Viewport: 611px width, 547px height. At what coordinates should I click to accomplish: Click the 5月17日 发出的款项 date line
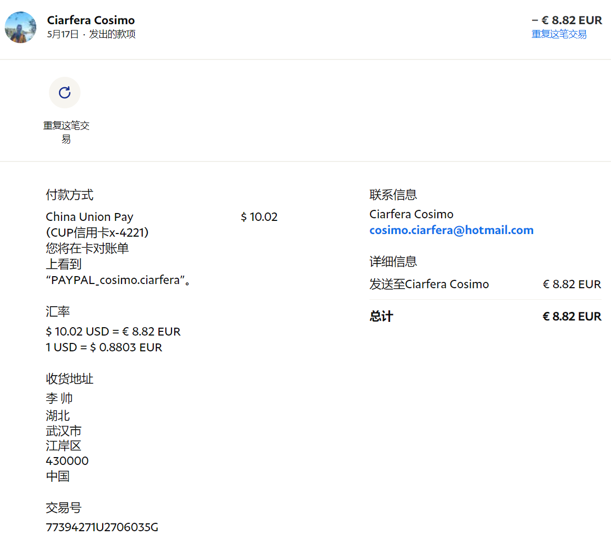point(91,34)
